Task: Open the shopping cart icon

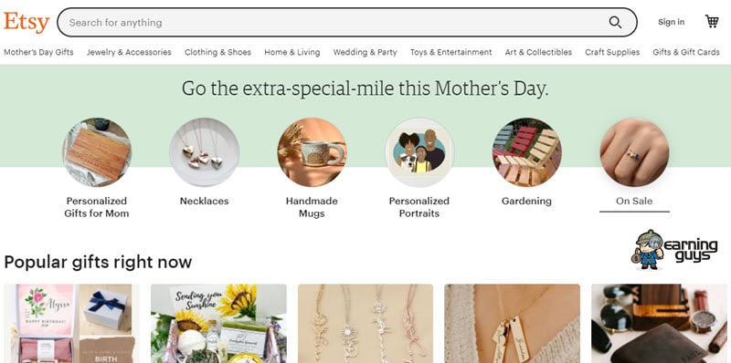Action: [x=712, y=21]
